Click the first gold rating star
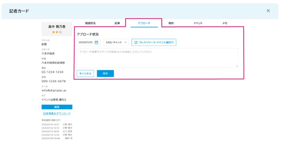The width and height of the screenshot is (282, 146). tap(53, 32)
